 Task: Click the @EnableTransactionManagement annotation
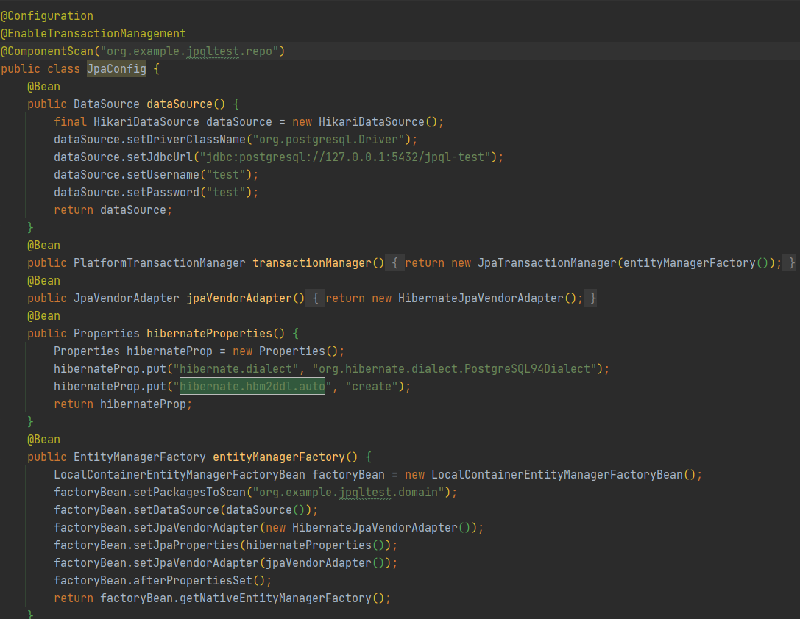click(93, 34)
